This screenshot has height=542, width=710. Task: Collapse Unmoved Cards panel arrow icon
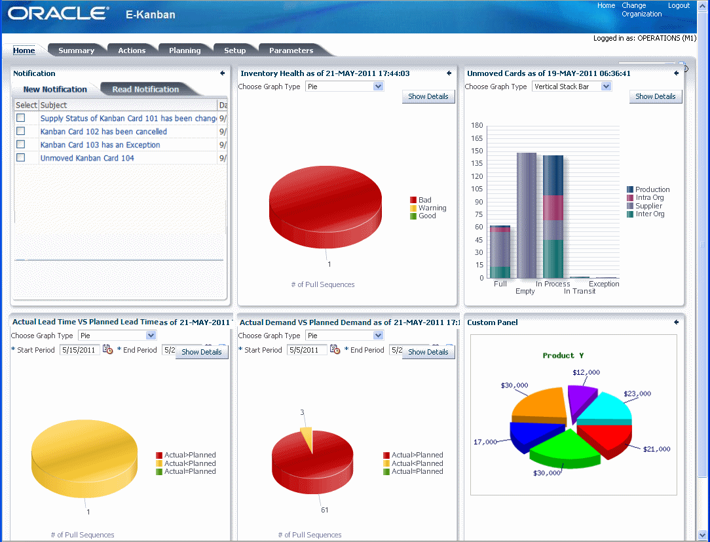[x=676, y=73]
